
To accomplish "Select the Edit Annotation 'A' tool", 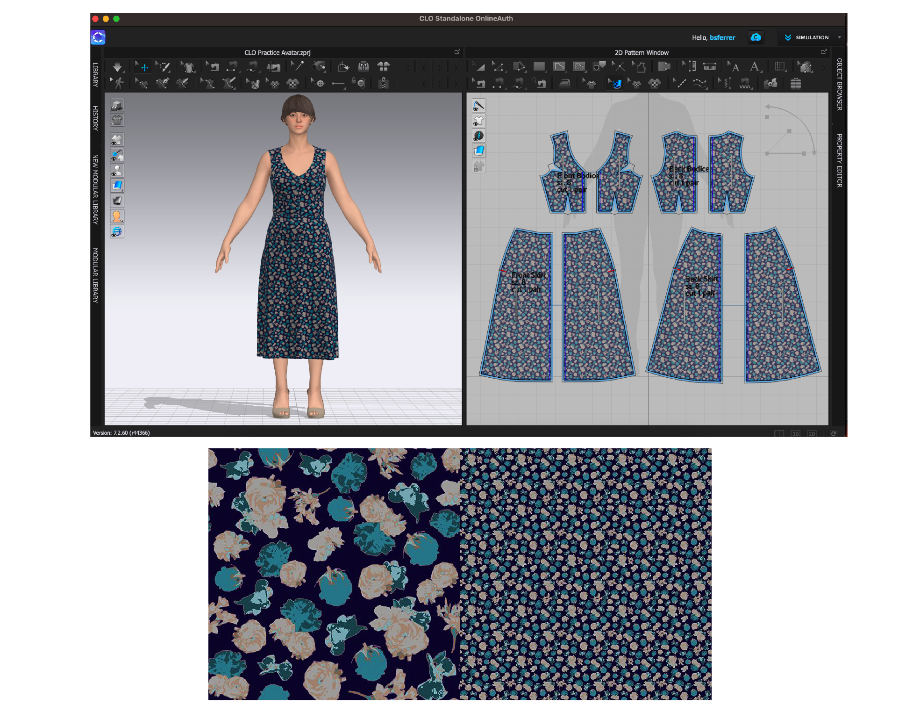I will pyautogui.click(x=734, y=67).
